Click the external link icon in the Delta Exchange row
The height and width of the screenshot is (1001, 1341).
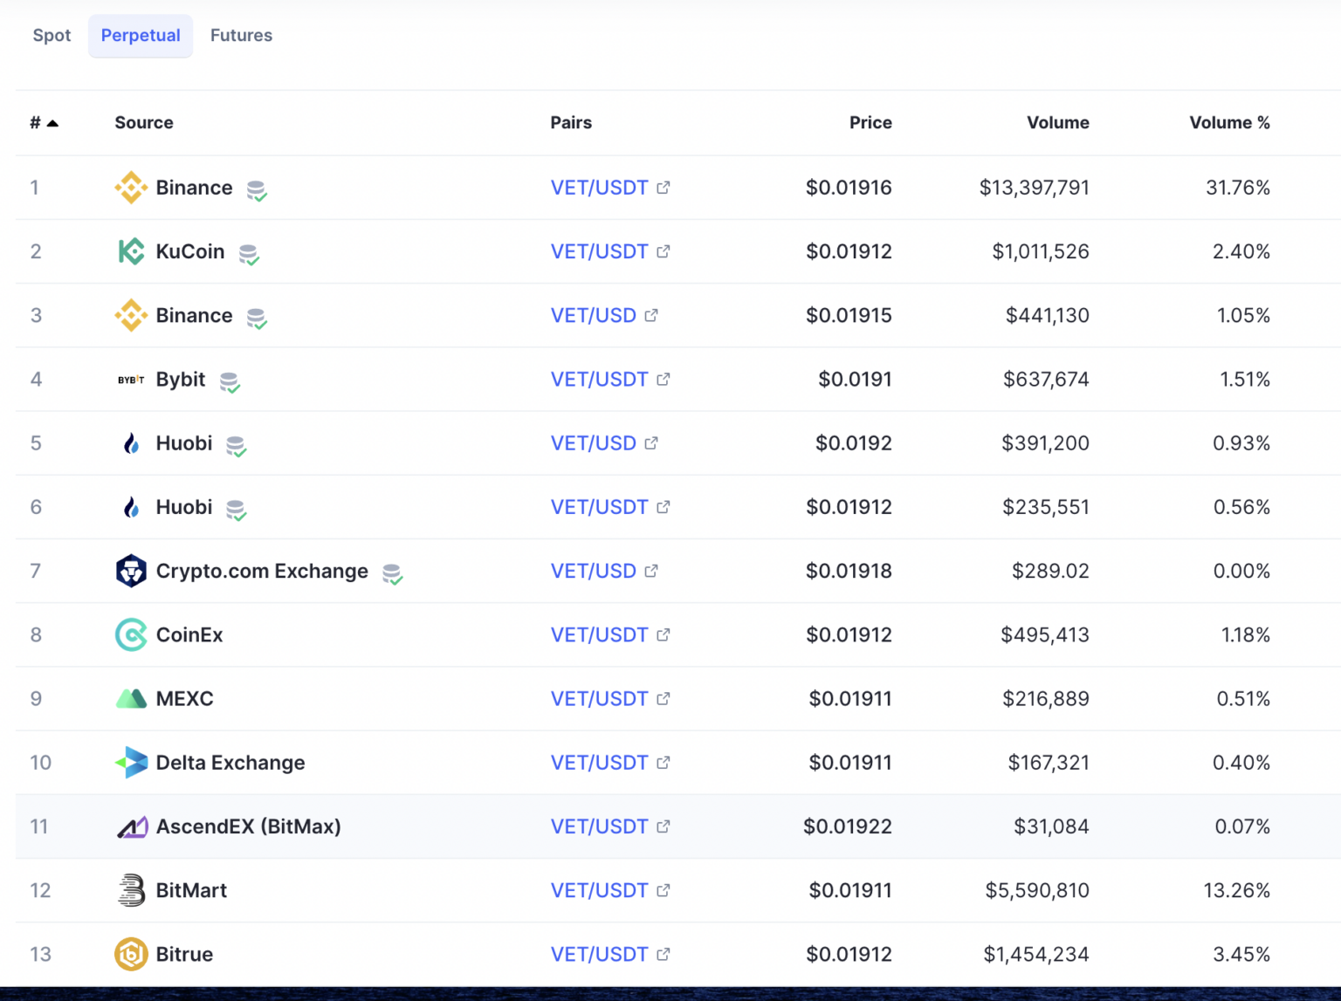[x=664, y=763]
